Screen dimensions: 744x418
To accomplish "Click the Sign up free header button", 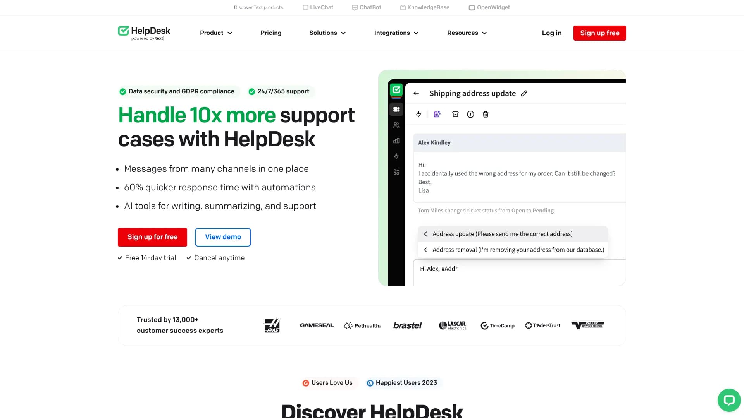I will (599, 33).
